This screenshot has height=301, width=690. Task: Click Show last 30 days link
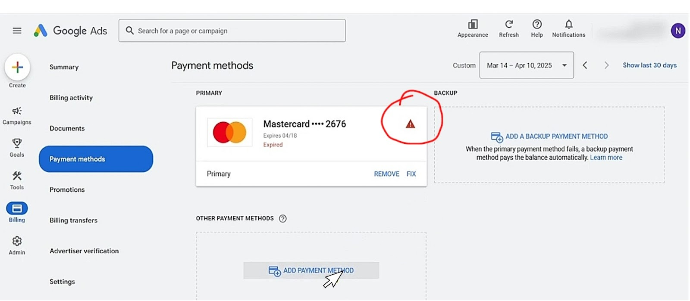649,65
